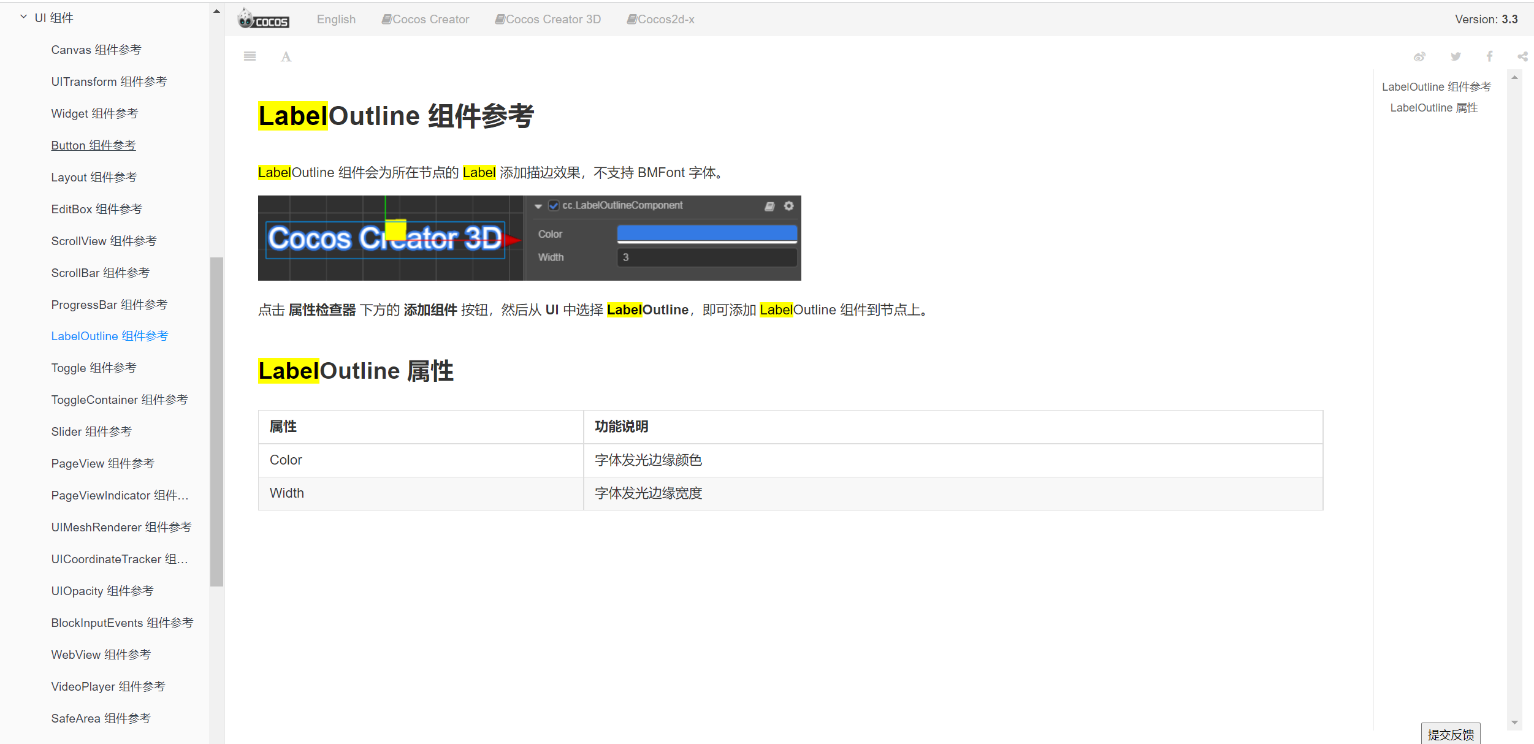Open Toggle 组件参考 in sidebar
Image resolution: width=1534 pixels, height=744 pixels.
(93, 368)
